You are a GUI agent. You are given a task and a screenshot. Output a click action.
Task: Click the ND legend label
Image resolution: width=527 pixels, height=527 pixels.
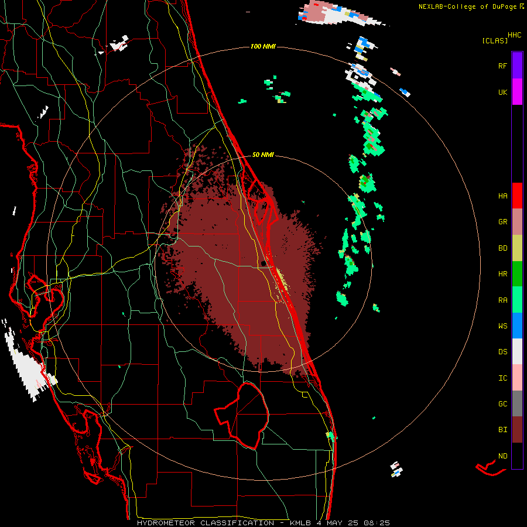pos(502,456)
